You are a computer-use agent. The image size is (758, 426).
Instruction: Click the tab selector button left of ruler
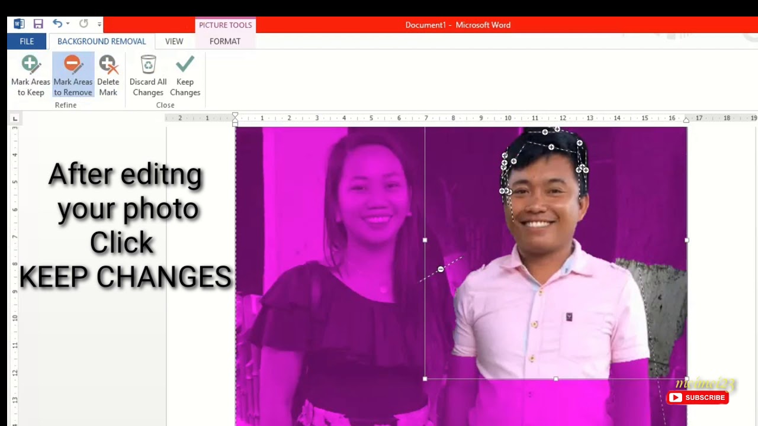[15, 119]
